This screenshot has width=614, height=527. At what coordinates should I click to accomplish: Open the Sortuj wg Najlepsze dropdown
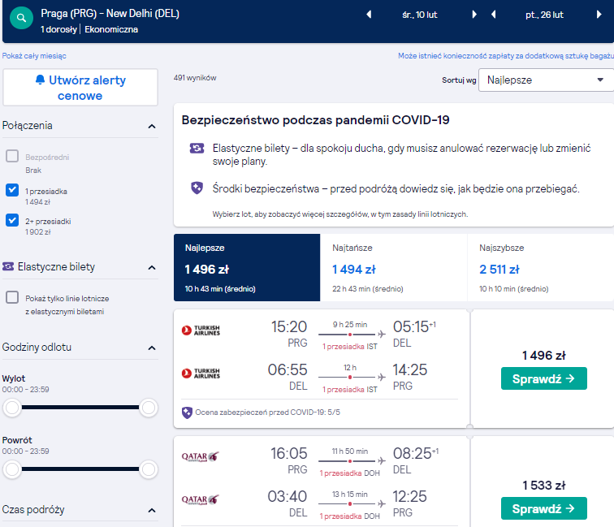point(546,80)
